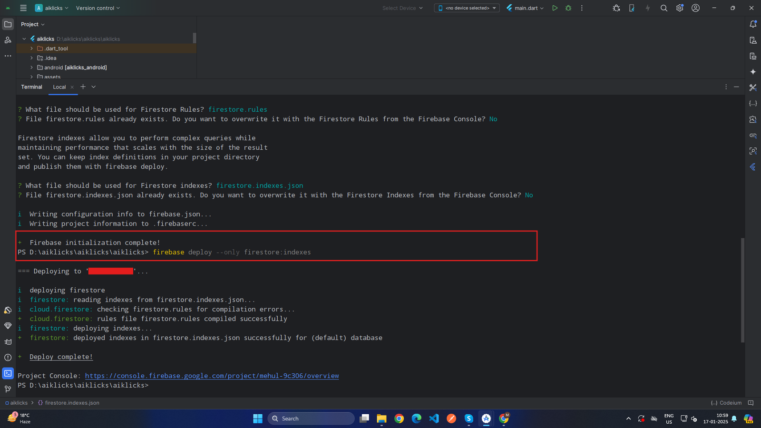Click the Debug bug icon
The image size is (761, 428).
click(x=568, y=8)
